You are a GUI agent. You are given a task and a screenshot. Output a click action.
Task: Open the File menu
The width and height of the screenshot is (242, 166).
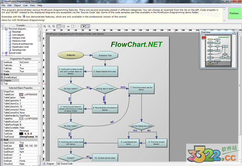(x=3, y=6)
